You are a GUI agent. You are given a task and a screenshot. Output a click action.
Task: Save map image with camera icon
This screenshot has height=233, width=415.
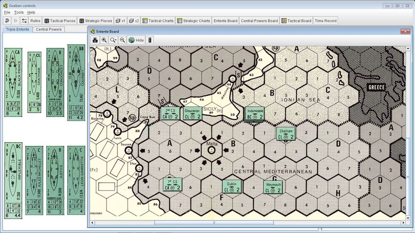[x=95, y=40]
